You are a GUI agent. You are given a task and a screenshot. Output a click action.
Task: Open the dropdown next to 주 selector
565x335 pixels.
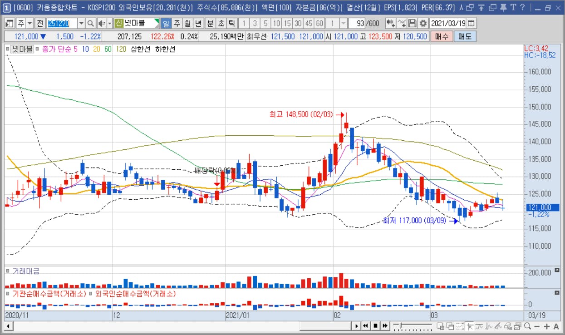29,24
